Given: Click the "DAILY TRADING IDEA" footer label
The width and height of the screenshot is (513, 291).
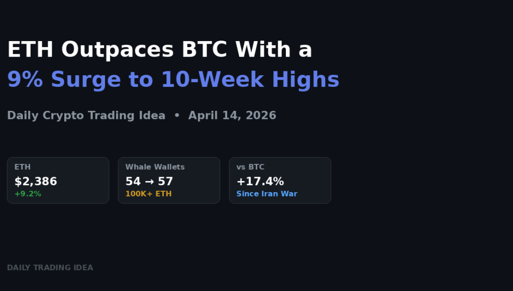Looking at the screenshot, I should click(50, 268).
